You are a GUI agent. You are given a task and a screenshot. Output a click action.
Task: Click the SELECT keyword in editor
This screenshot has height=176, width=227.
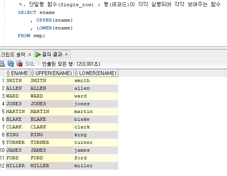tap(27, 12)
